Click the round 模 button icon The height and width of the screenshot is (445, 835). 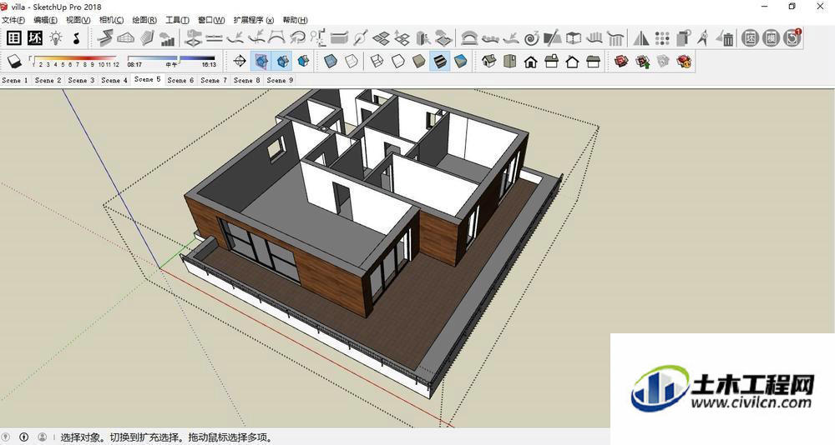click(771, 38)
